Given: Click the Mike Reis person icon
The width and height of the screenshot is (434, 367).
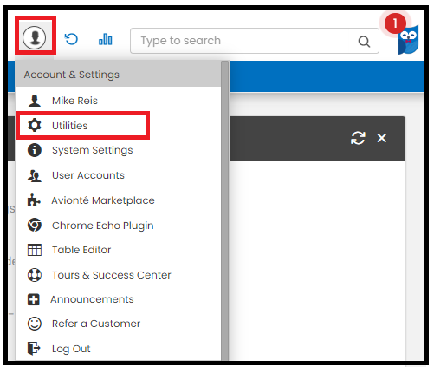Looking at the screenshot, I should pyautogui.click(x=35, y=101).
